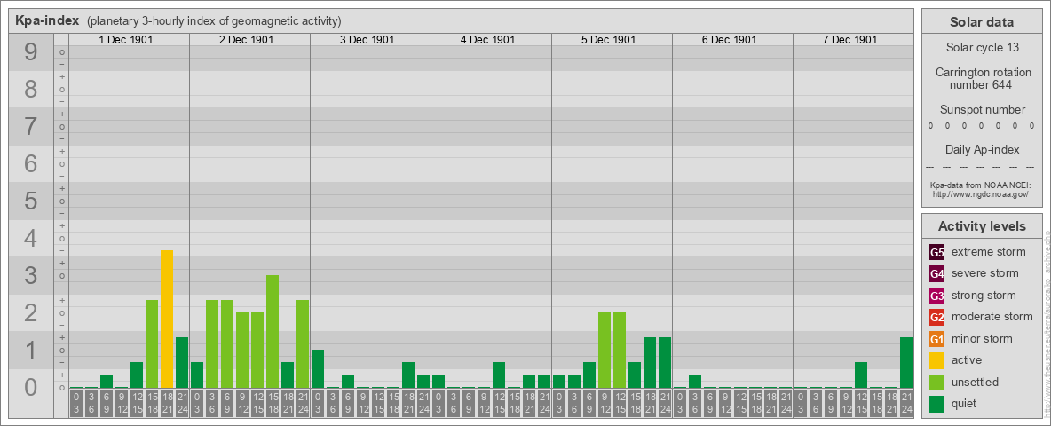Click the 7 on the Kp scale
This screenshot has width=1051, height=426.
31,126
